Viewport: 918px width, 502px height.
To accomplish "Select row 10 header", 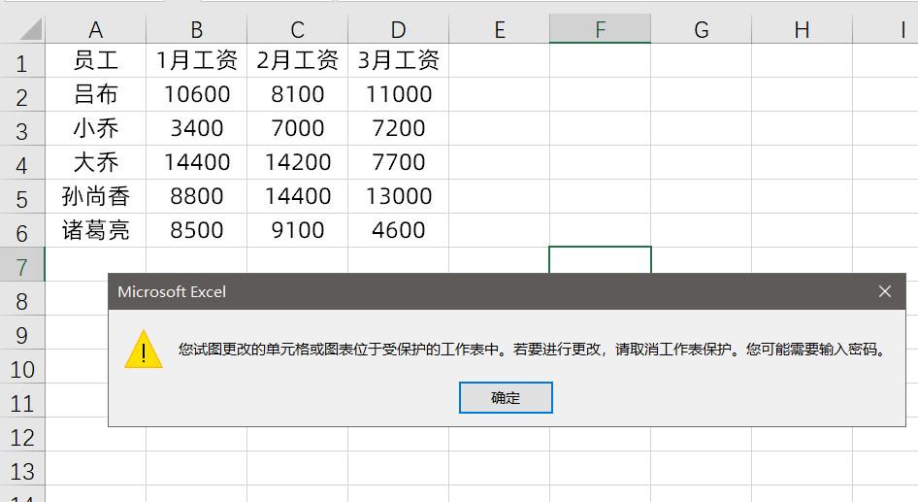I will (x=22, y=367).
